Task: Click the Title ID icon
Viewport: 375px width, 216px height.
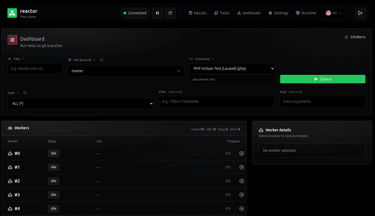Action: 10,59
